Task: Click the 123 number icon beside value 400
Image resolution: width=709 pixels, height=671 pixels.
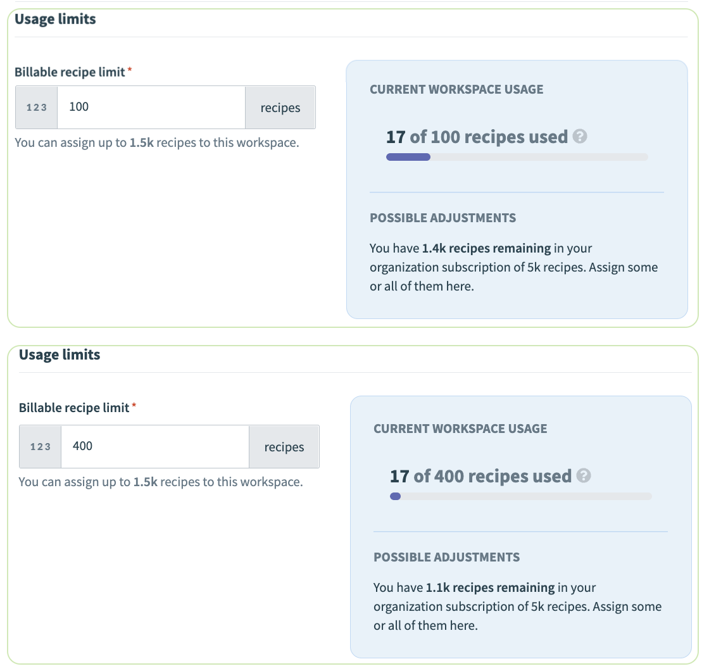Action: 41,447
